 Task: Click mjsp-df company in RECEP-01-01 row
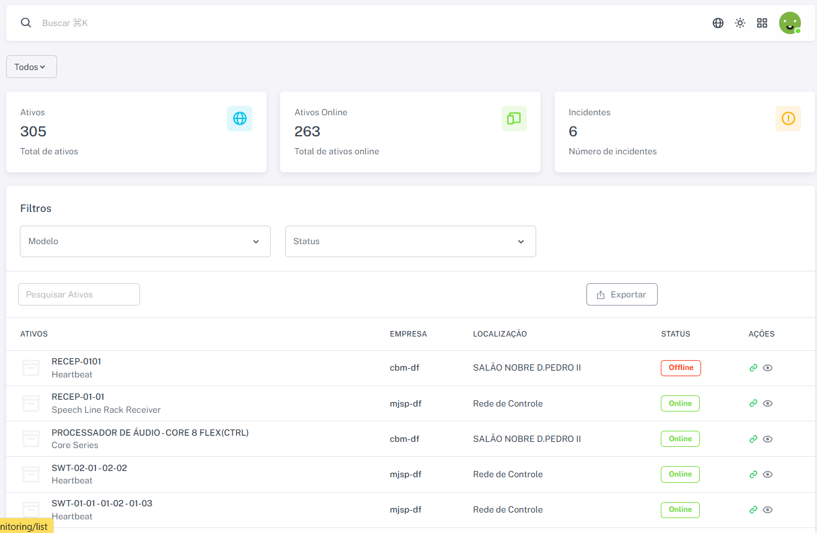tap(405, 403)
